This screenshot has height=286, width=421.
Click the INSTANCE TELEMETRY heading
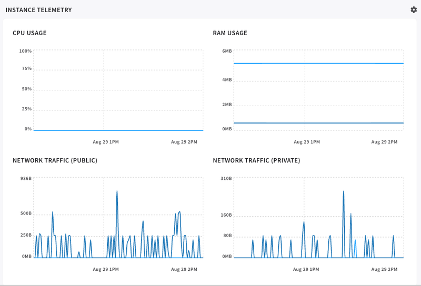(38, 10)
